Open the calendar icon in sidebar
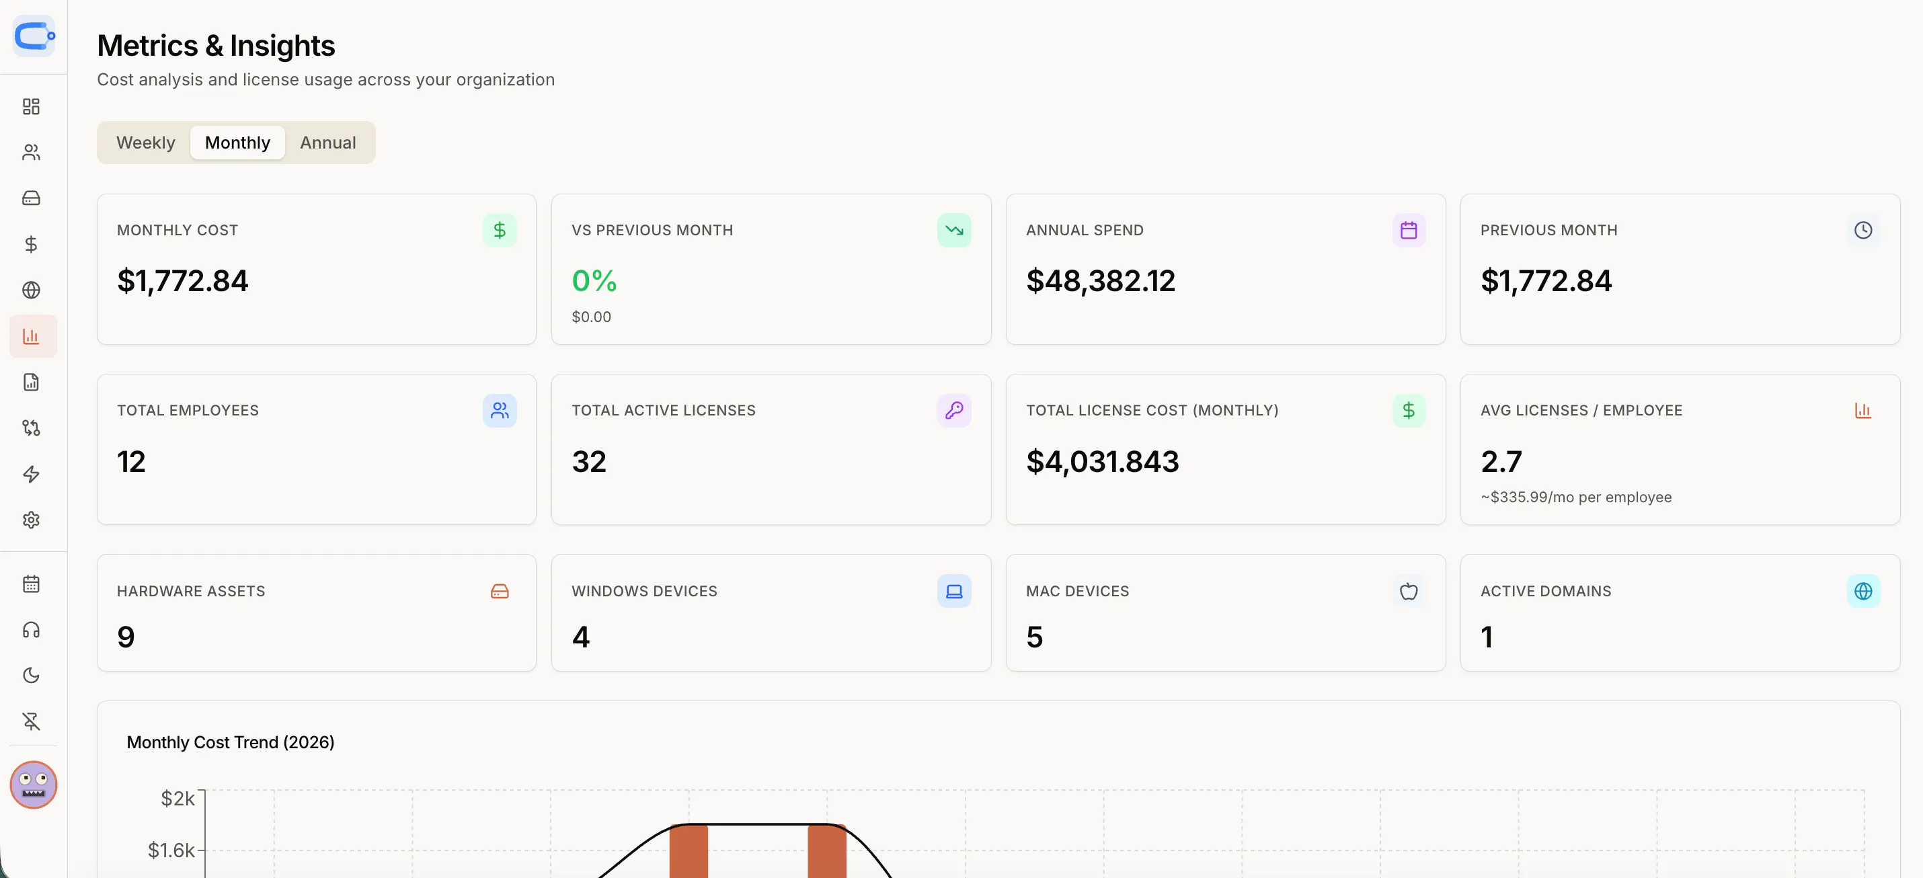 tap(32, 584)
